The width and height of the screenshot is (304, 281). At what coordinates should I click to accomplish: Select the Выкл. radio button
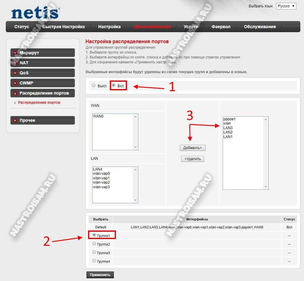(x=94, y=85)
